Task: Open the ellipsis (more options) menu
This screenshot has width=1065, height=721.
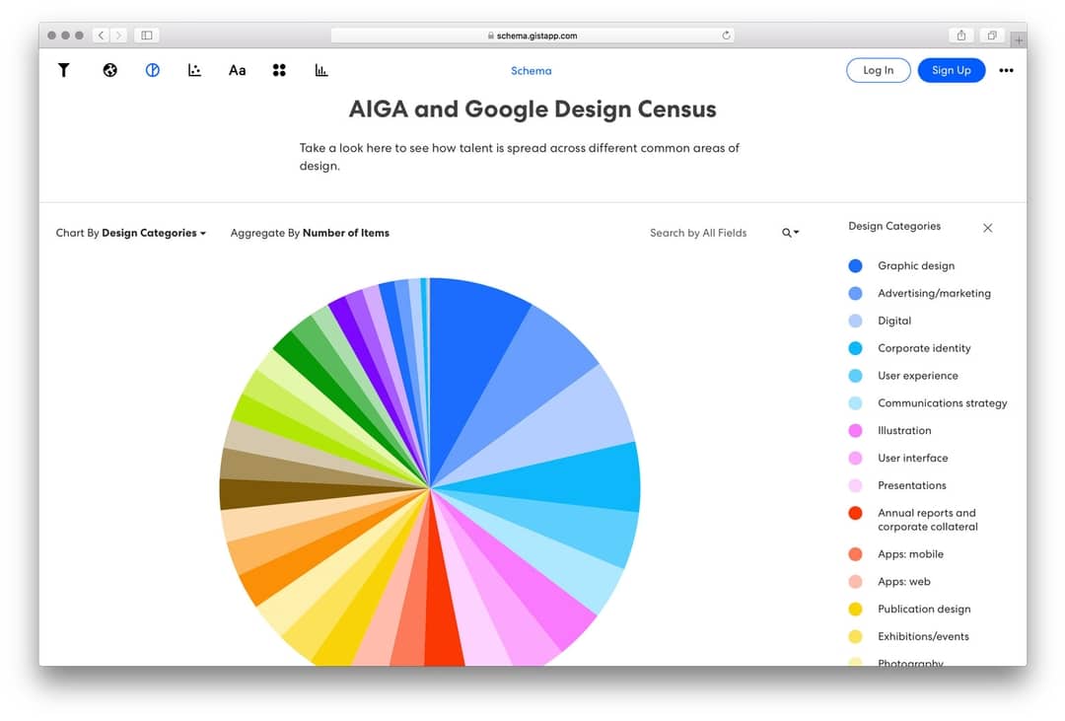Action: point(1006,70)
